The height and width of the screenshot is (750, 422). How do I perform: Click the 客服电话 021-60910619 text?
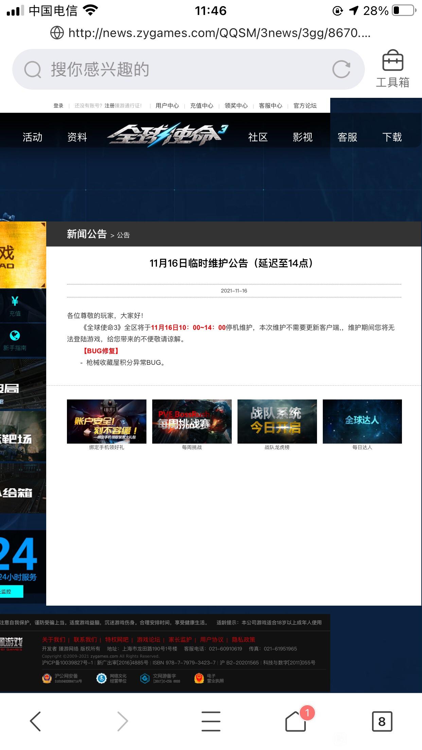(213, 649)
